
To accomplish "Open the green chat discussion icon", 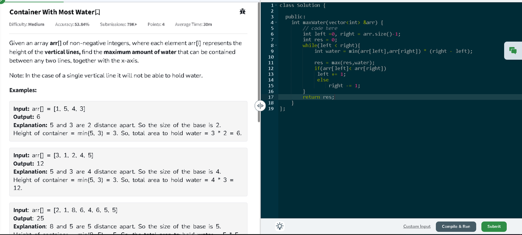I will click(x=513, y=50).
